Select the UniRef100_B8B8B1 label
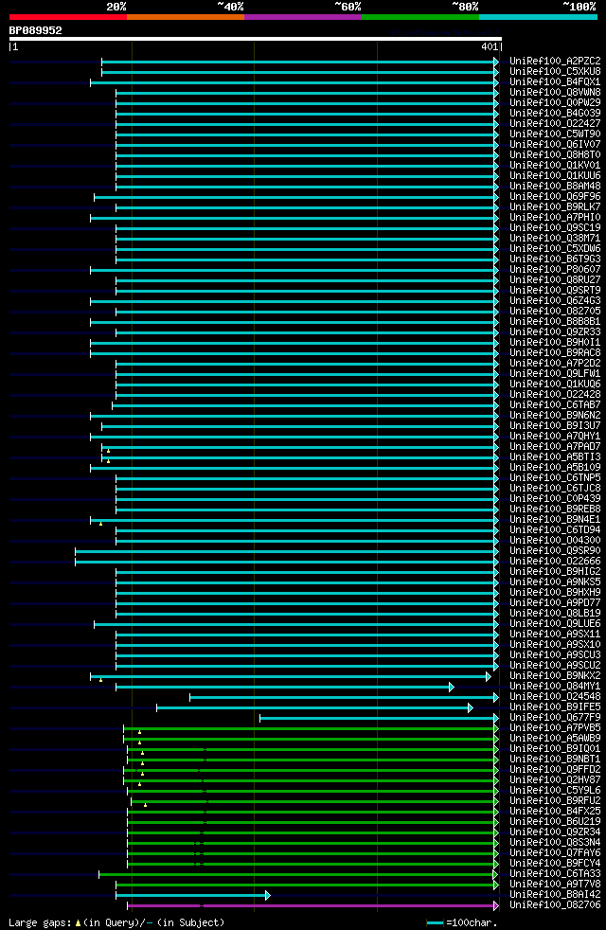The height and width of the screenshot is (930, 606). coord(555,321)
